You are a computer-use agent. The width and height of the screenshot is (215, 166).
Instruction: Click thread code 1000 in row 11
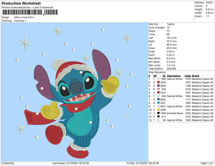188,113
